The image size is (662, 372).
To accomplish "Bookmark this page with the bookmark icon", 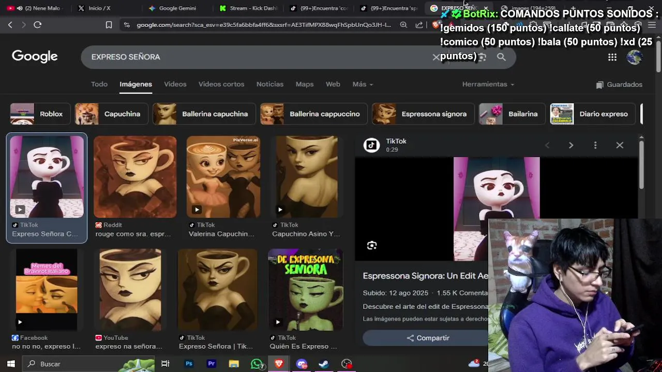I will click(x=109, y=25).
